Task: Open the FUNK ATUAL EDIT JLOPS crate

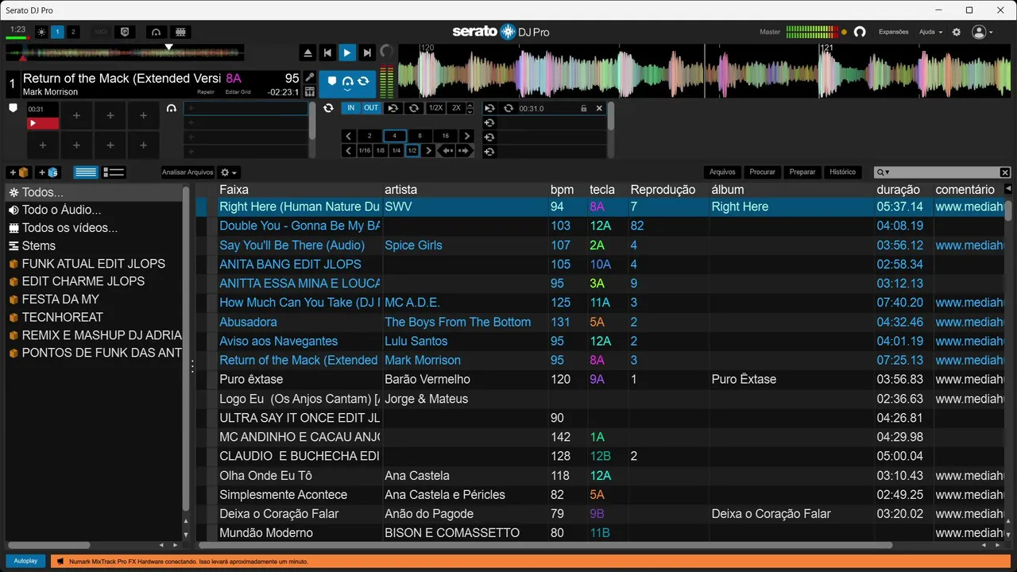Action: coord(94,264)
